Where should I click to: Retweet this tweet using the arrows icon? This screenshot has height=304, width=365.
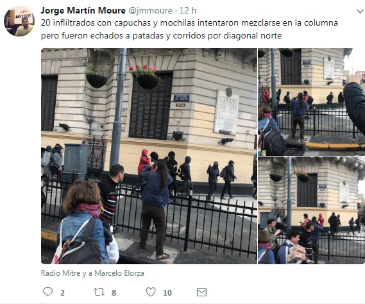[99, 292]
